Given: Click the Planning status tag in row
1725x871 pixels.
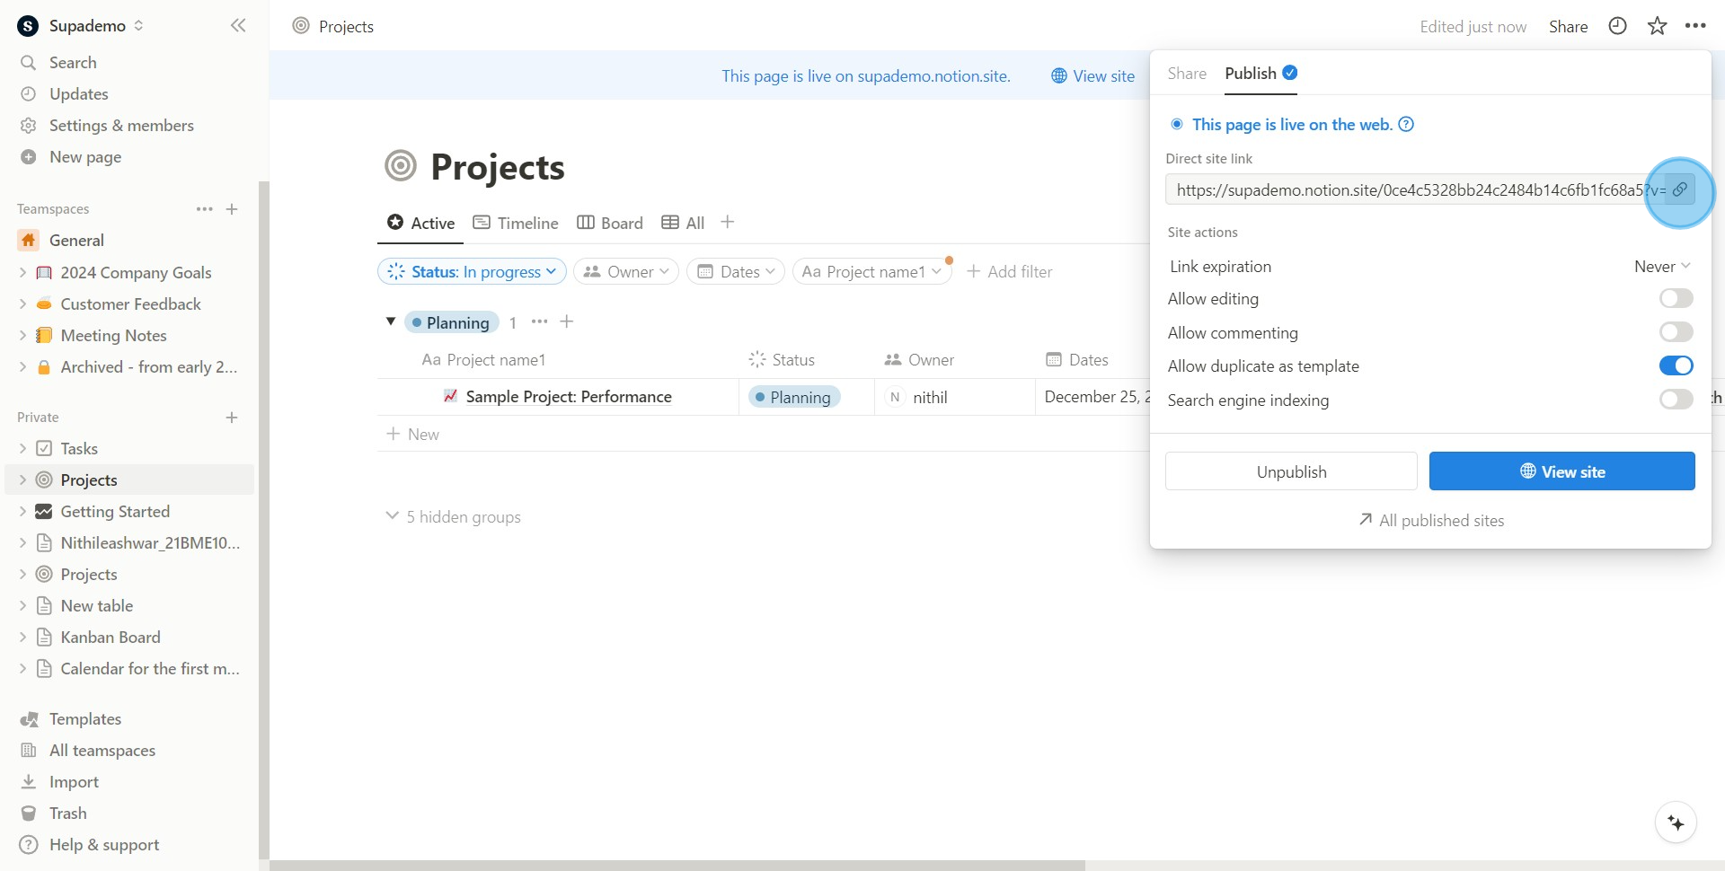Looking at the screenshot, I should (x=793, y=397).
